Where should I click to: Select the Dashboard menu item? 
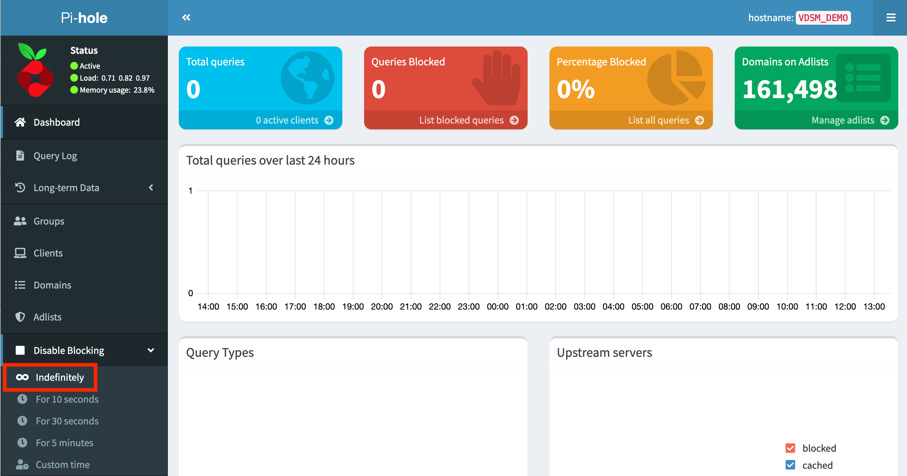56,122
